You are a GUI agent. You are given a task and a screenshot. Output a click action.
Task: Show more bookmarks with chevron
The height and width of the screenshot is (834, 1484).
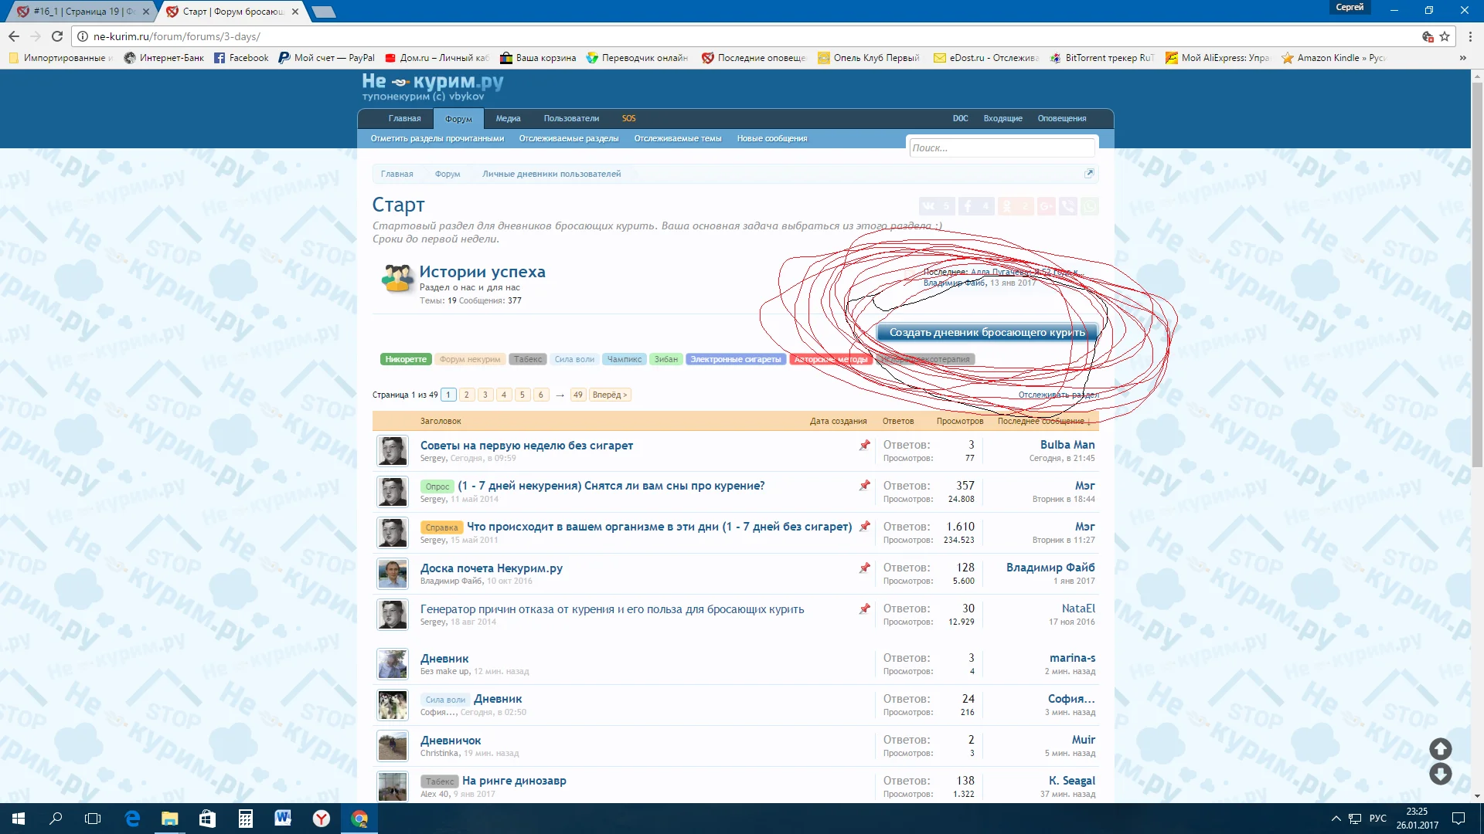click(x=1462, y=58)
